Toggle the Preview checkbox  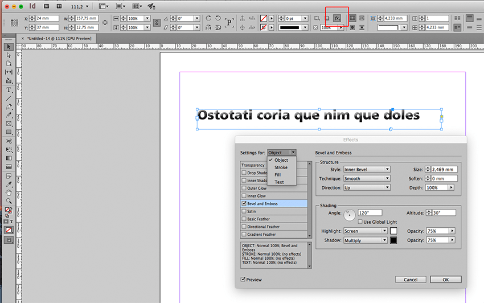(243, 279)
